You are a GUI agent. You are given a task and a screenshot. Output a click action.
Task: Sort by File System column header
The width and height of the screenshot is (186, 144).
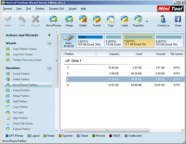coord(175,54)
